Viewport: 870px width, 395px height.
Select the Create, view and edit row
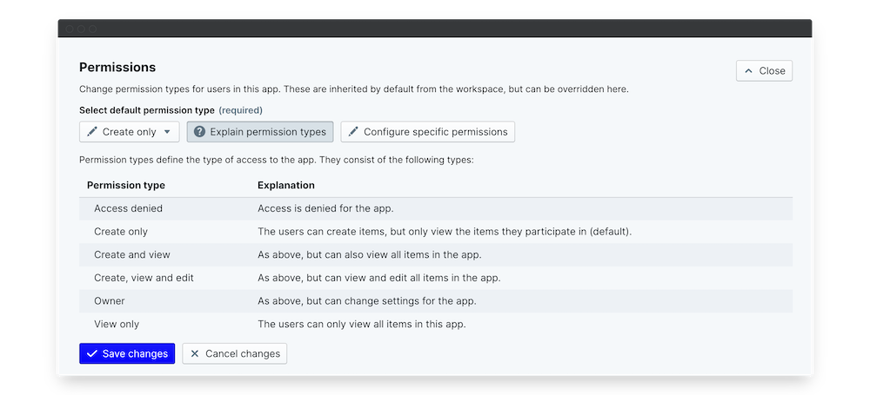(435, 278)
